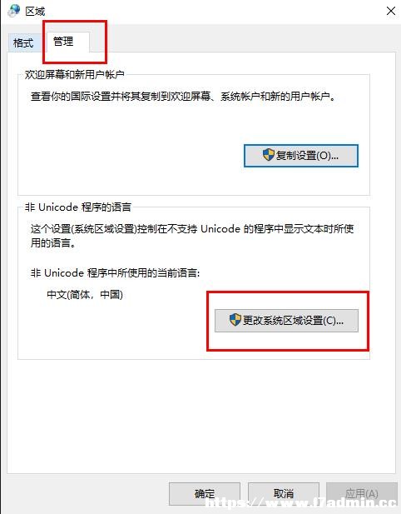Click the 欢迎屏幕和新用户帐户 group heading
This screenshot has width=401, height=514.
(x=75, y=75)
